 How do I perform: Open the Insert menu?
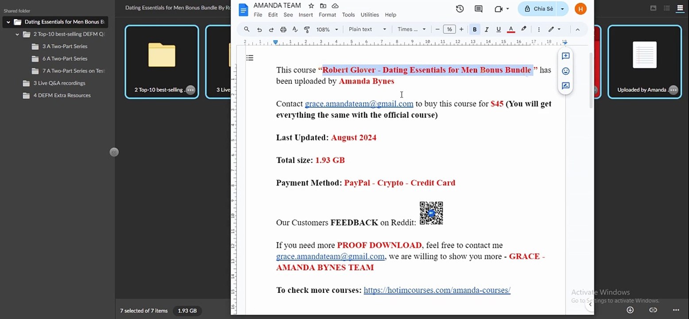coord(306,15)
